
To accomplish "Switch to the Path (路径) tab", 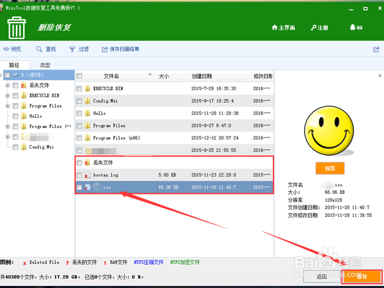I will pos(14,65).
